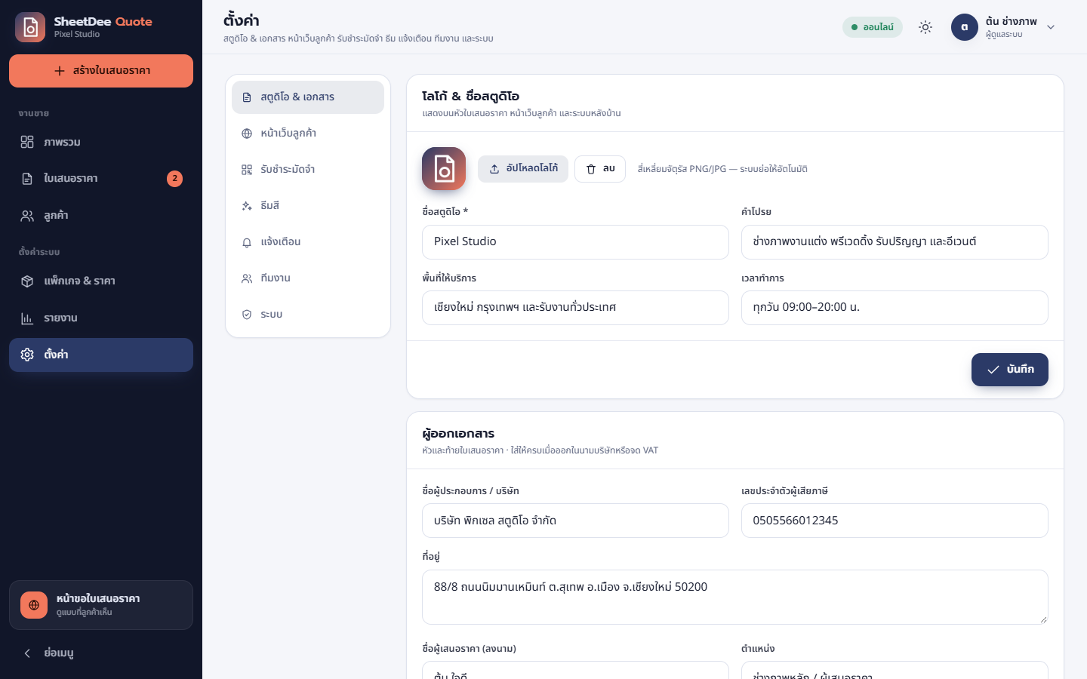Screen dimensions: 1087x679
Task: Click the SheetDee Quote logo icon
Action: (30, 27)
